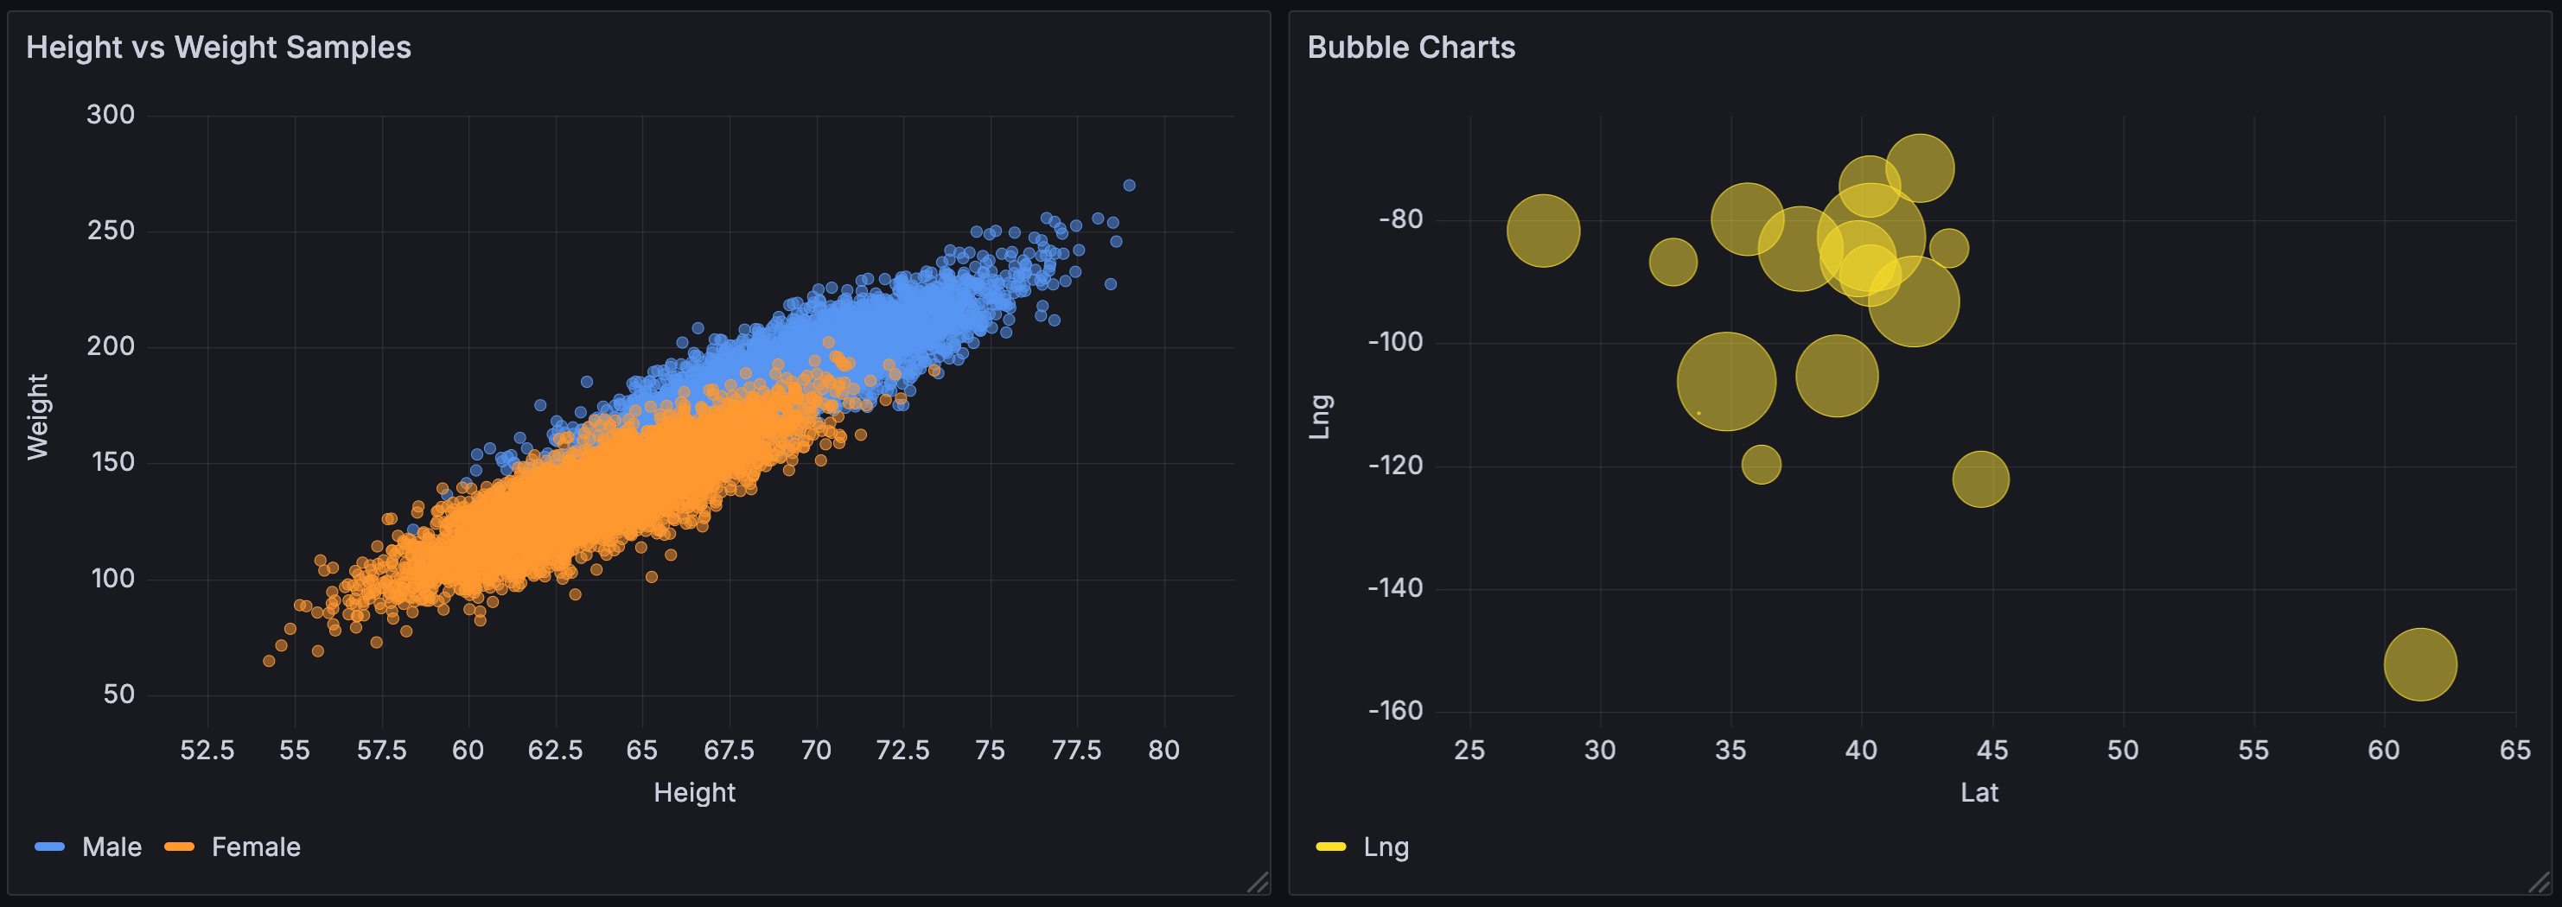Select the bubble near Lat 33, Lng -87
Viewport: 2562px width, 907px height.
[x=1673, y=263]
